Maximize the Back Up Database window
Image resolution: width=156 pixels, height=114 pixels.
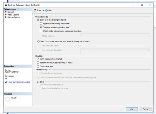[142, 5]
